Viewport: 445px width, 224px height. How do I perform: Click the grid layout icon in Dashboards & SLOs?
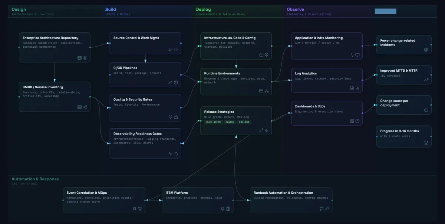tap(352, 121)
